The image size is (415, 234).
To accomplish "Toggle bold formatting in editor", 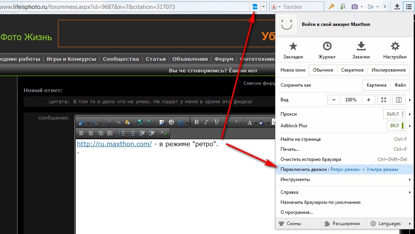I will pos(196,122).
